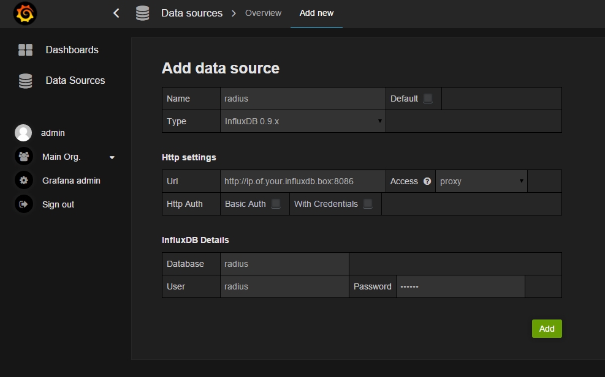Screen dimensions: 605x377
Task: Click the Dashboards grid icon in sidebar
Action: tap(26, 50)
